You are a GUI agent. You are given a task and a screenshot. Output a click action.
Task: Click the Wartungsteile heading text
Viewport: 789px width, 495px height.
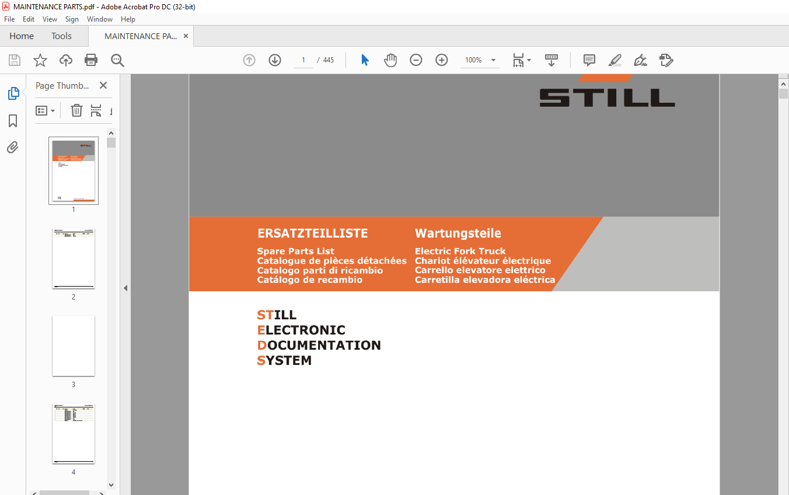[x=458, y=233]
